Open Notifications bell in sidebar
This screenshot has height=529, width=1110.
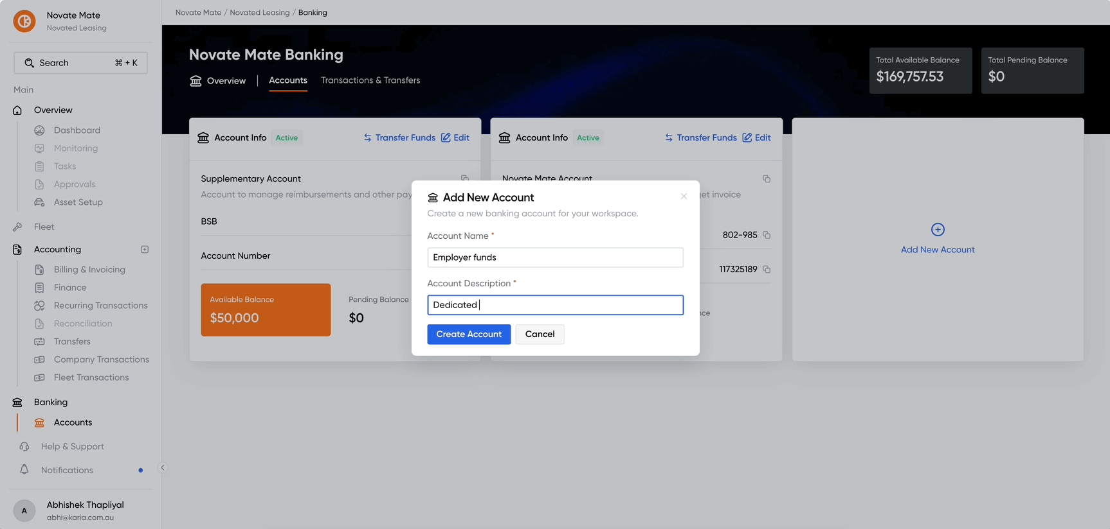point(24,470)
